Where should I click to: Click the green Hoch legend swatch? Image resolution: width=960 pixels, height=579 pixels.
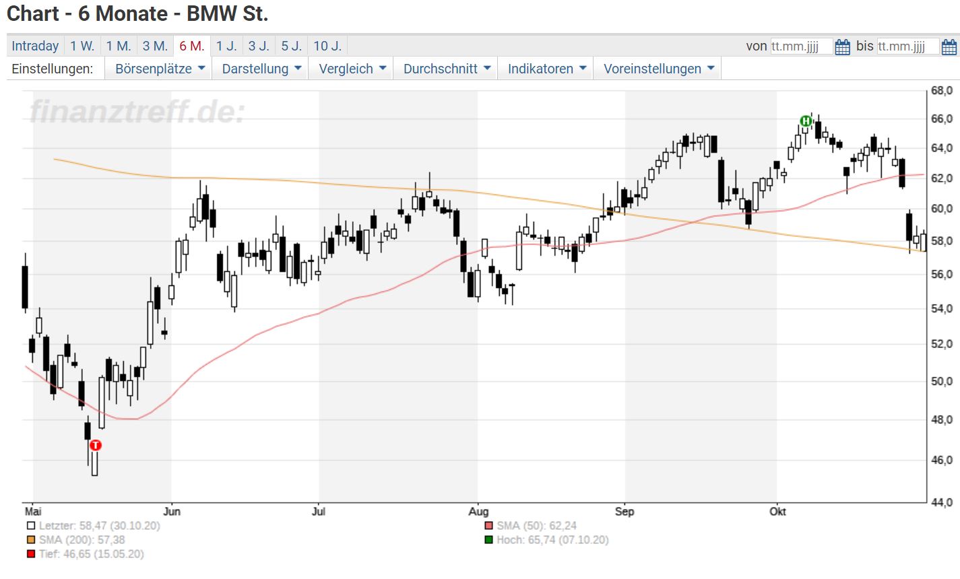tap(489, 540)
